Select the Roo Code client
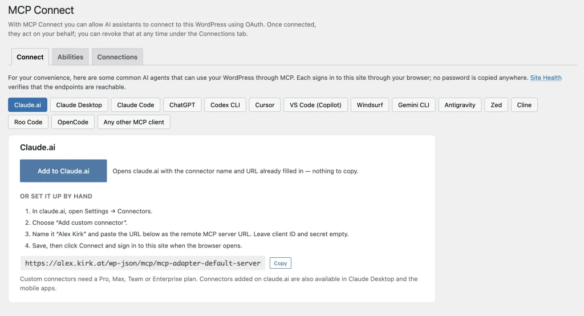Screen dimensions: 584x316 click(x=29, y=122)
